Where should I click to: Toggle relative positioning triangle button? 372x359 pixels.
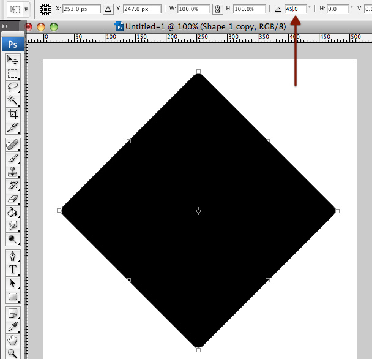(108, 9)
